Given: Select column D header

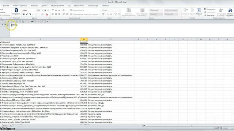Looking at the screenshot, I should (84, 39).
